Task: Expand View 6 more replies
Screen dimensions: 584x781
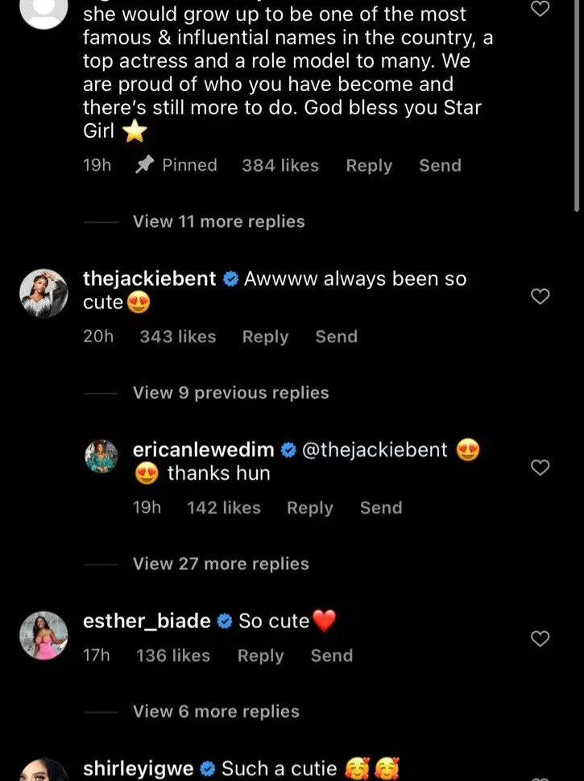Action: [x=216, y=712]
